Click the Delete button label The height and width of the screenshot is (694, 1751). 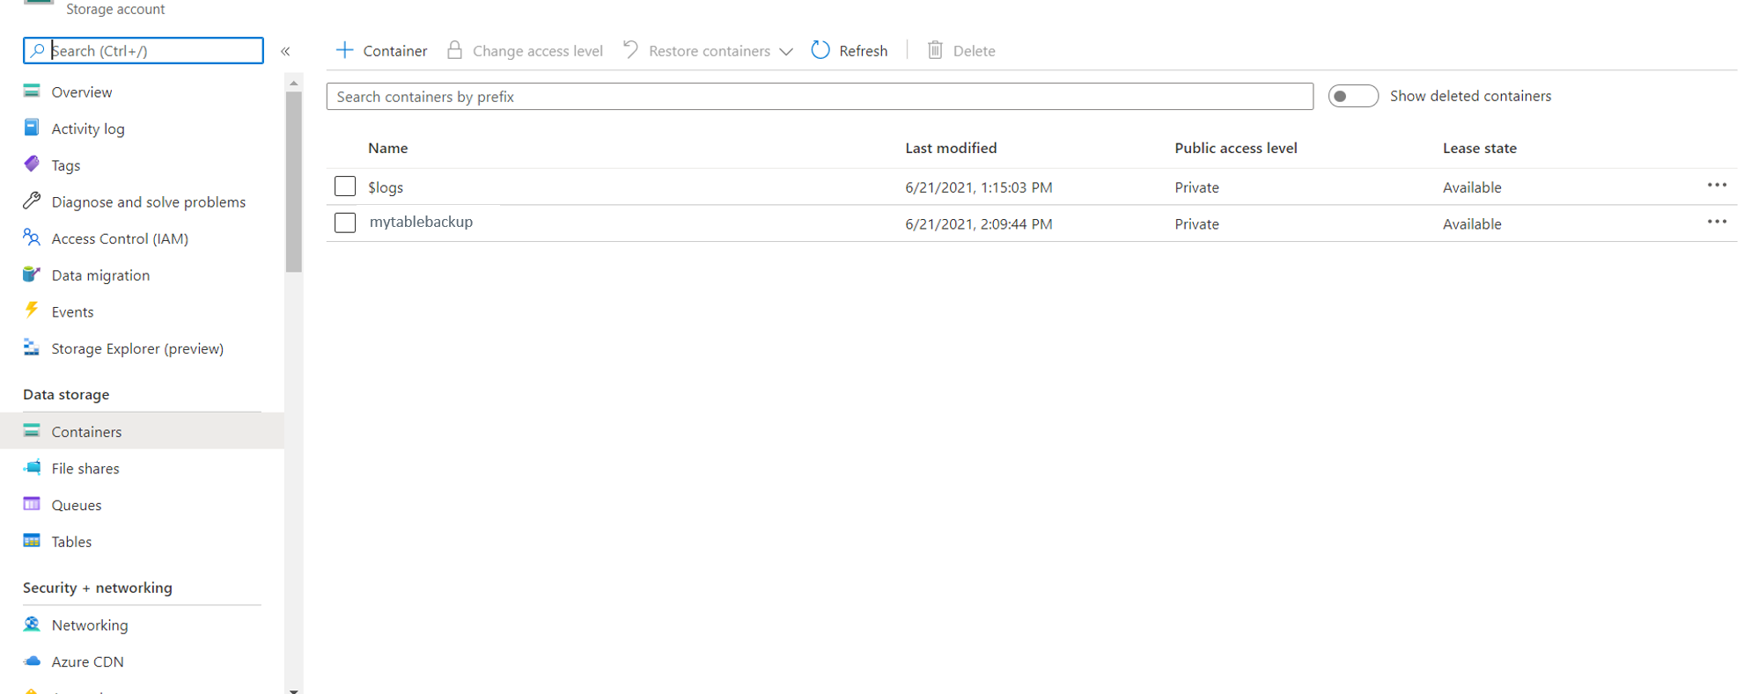pos(974,51)
